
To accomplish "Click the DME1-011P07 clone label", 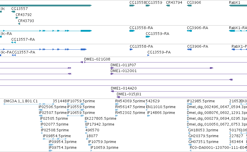I will point(123,65).
